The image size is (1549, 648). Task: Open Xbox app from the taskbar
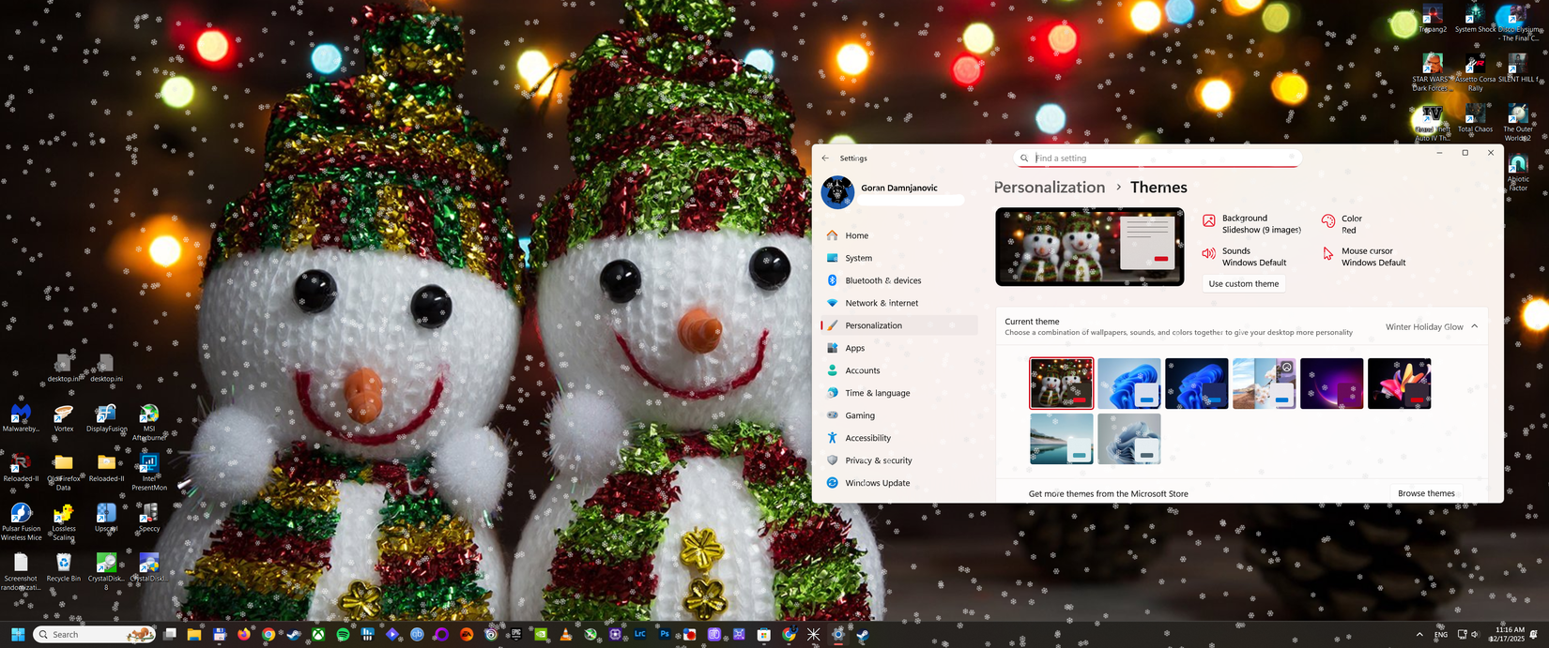point(319,635)
